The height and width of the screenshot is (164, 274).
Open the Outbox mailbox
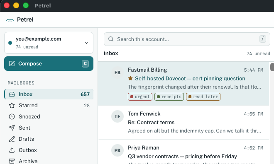pos(49,150)
